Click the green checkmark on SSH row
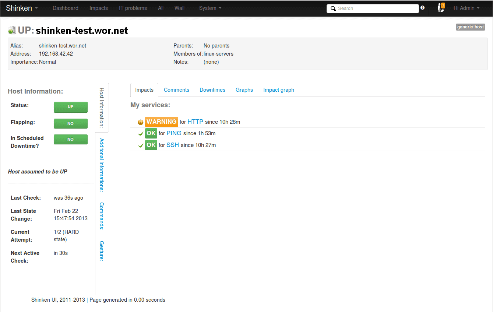Viewport: 493px width, 312px height. click(x=141, y=146)
